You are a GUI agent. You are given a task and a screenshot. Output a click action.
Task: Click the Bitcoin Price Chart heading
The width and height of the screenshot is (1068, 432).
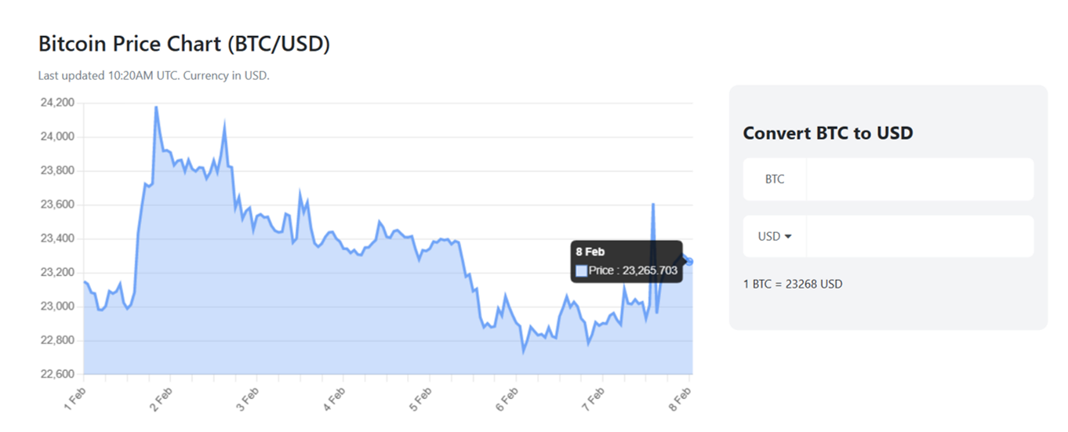point(184,45)
